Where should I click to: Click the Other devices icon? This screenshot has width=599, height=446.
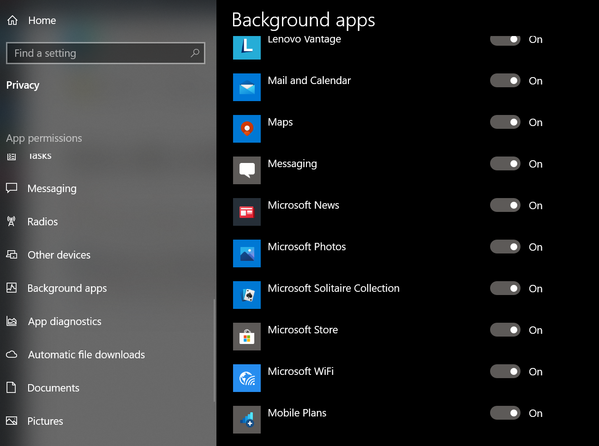point(12,254)
